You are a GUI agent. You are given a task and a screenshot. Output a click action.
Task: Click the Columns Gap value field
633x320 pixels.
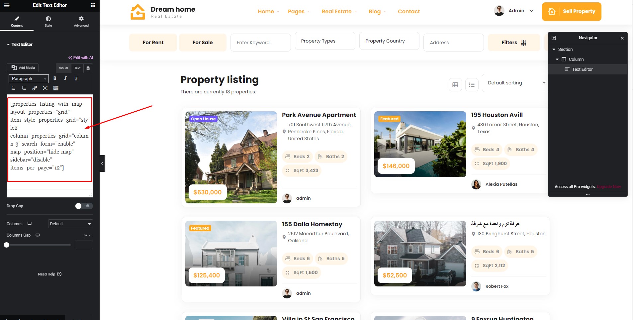coord(84,245)
